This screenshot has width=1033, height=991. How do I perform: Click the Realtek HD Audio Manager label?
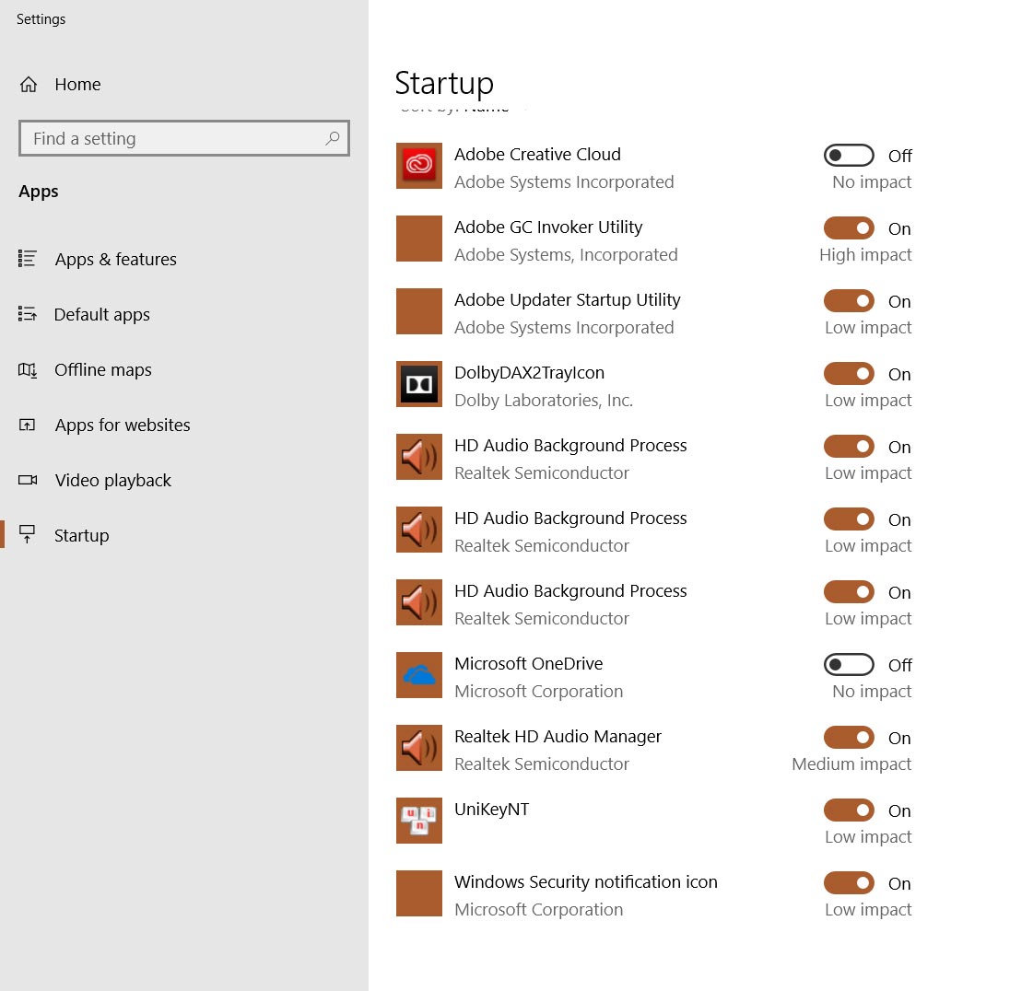(558, 736)
